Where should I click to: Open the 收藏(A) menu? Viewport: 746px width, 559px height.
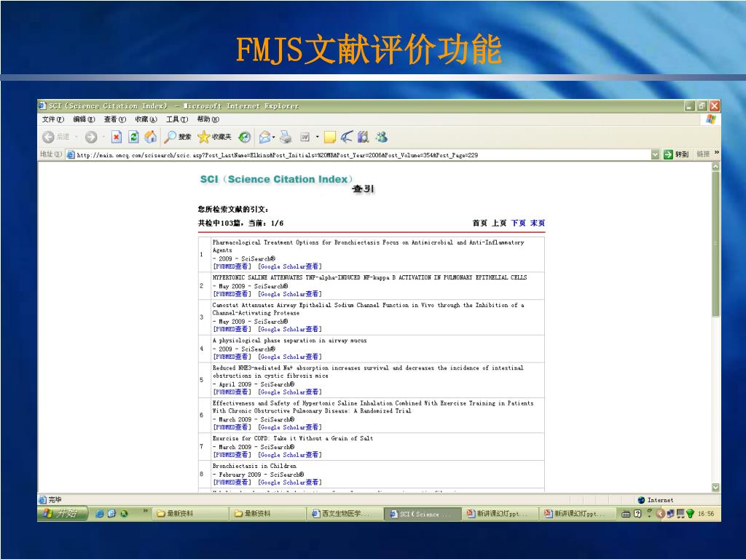click(146, 119)
